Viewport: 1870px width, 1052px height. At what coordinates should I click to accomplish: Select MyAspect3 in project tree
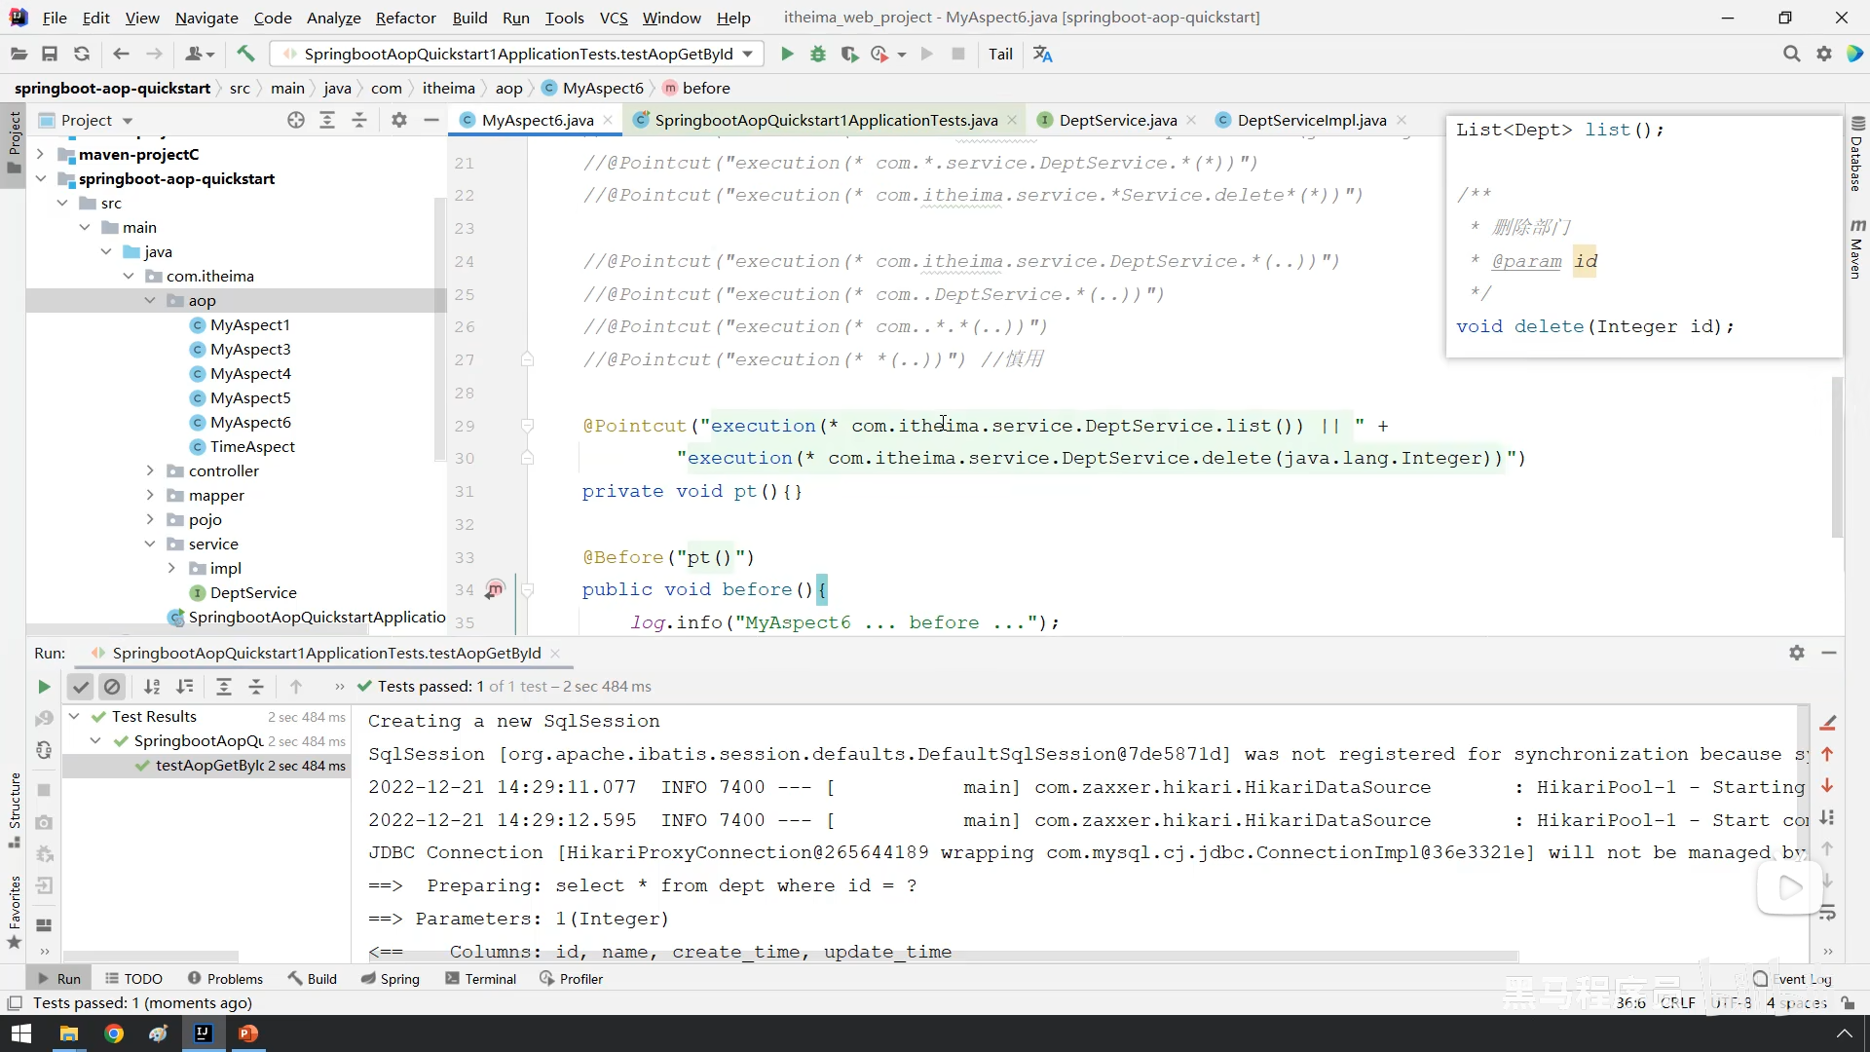[250, 349]
